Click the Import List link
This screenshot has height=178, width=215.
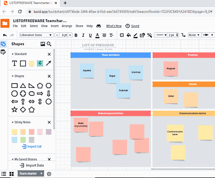click(32, 147)
